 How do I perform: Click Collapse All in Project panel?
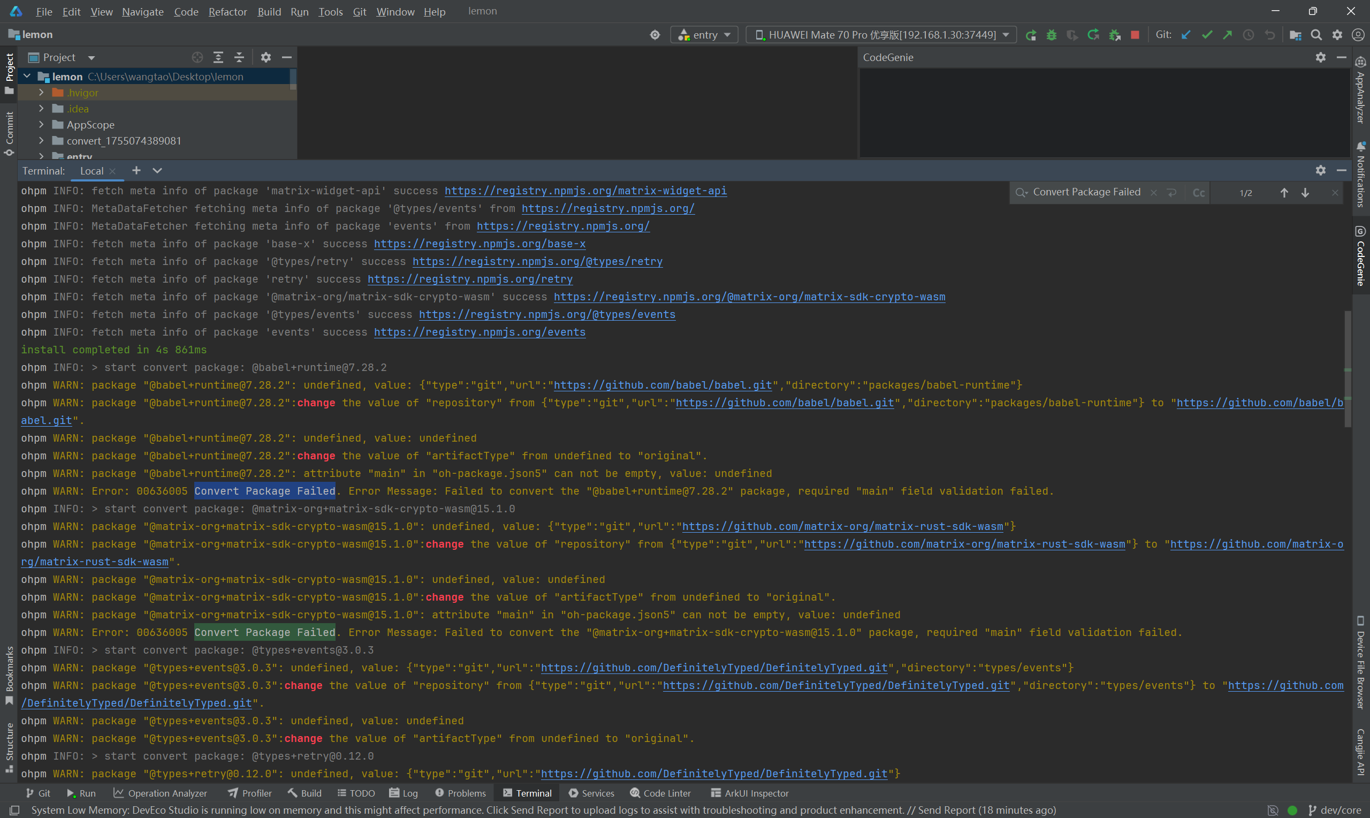tap(239, 57)
